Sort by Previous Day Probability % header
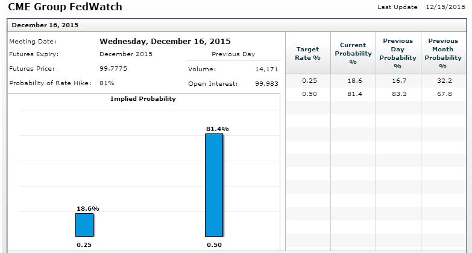472x253 pixels. [x=398, y=53]
